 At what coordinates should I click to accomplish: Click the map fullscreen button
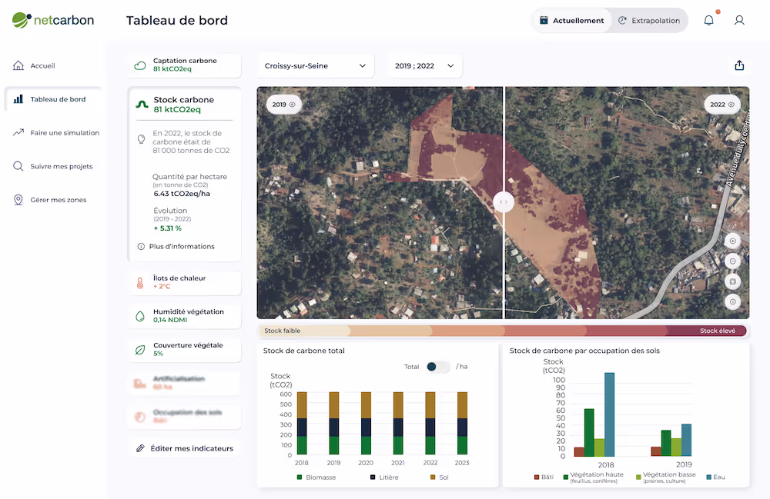point(732,281)
